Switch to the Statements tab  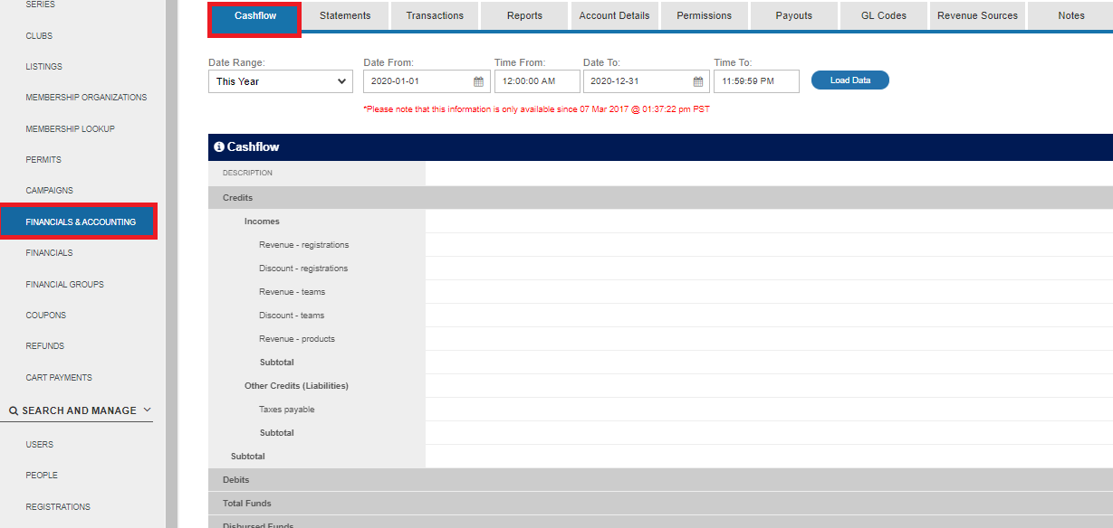[345, 16]
